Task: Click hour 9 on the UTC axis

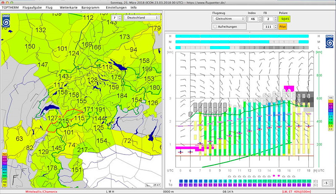Action: pos(220,171)
